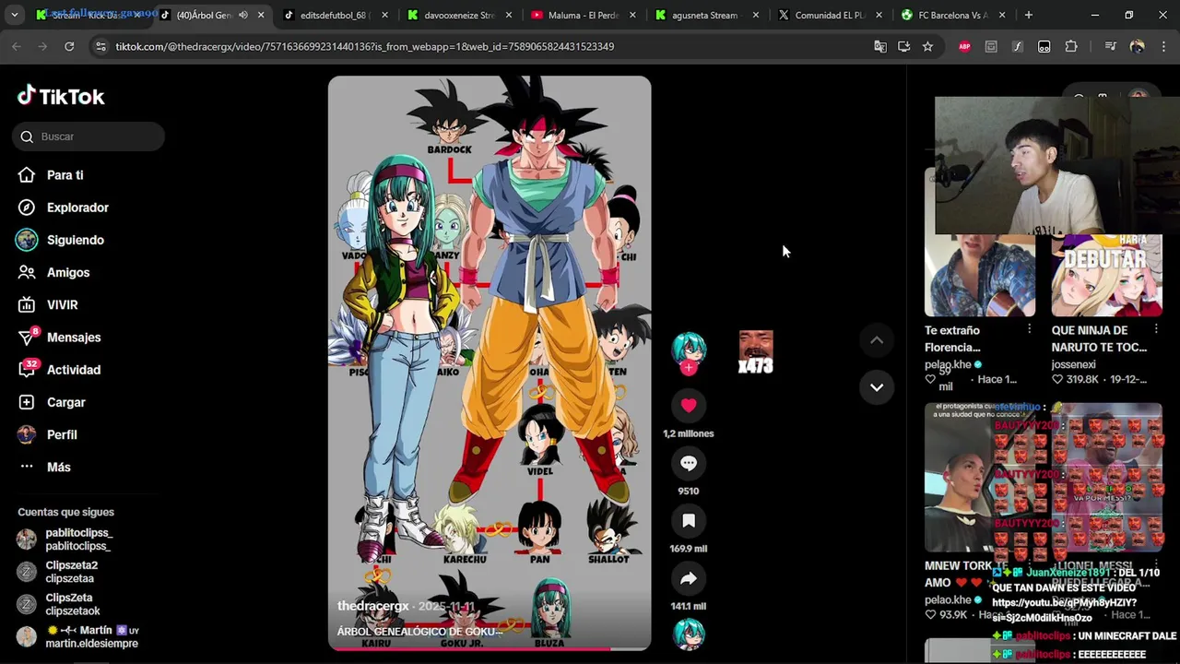Switch to the editsdefutbol_68 tab

(x=334, y=15)
